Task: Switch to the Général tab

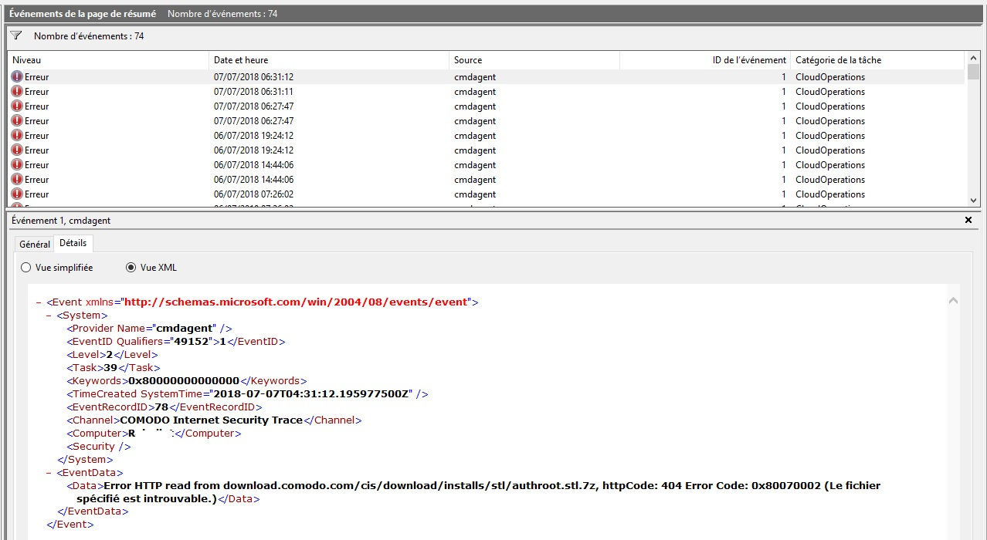Action: tap(35, 244)
